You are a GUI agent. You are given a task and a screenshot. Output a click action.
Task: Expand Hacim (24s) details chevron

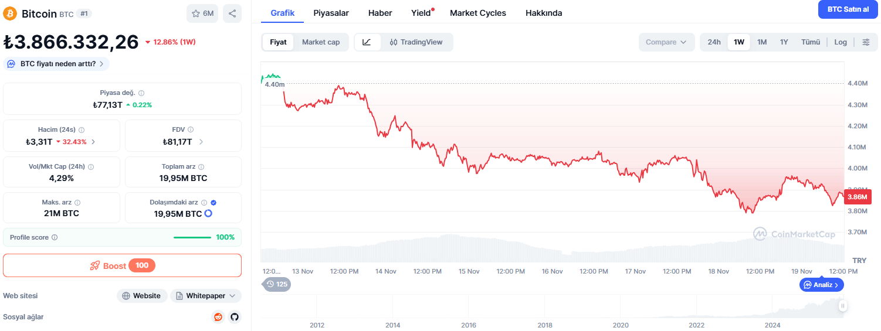point(93,142)
